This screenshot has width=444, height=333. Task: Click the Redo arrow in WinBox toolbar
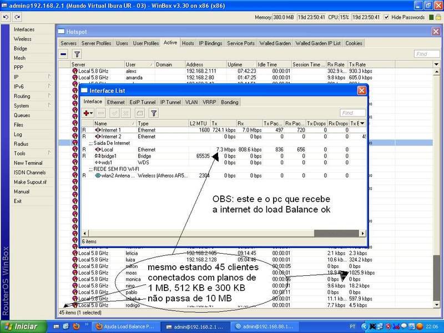click(17, 17)
